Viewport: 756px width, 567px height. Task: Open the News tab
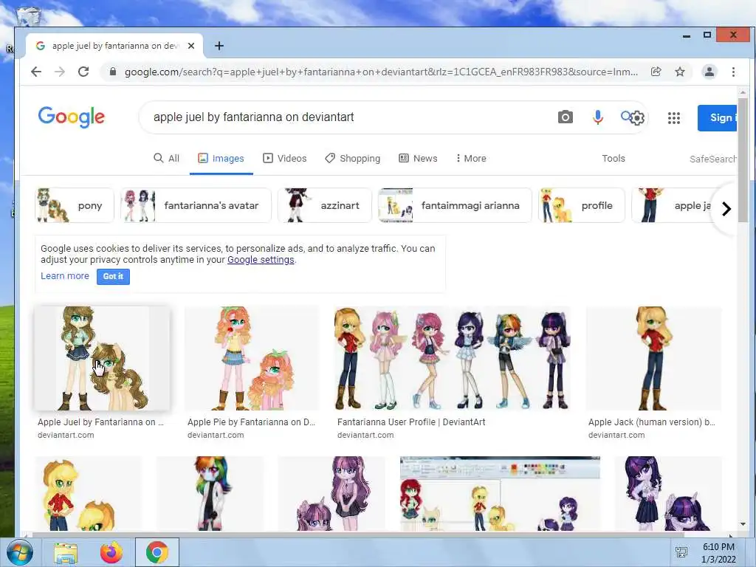418,158
